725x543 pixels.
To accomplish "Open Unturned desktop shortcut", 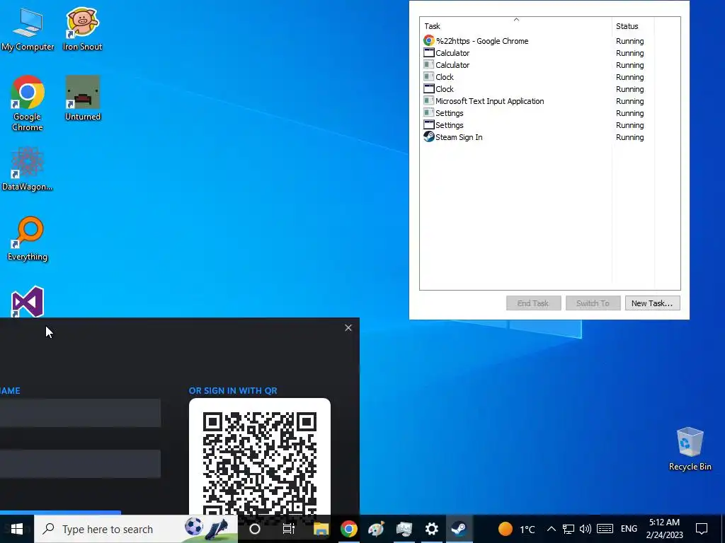I will (x=83, y=98).
